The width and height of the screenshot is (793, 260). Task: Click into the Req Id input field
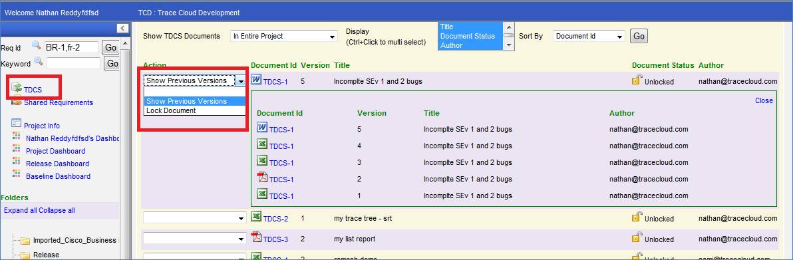(x=72, y=48)
